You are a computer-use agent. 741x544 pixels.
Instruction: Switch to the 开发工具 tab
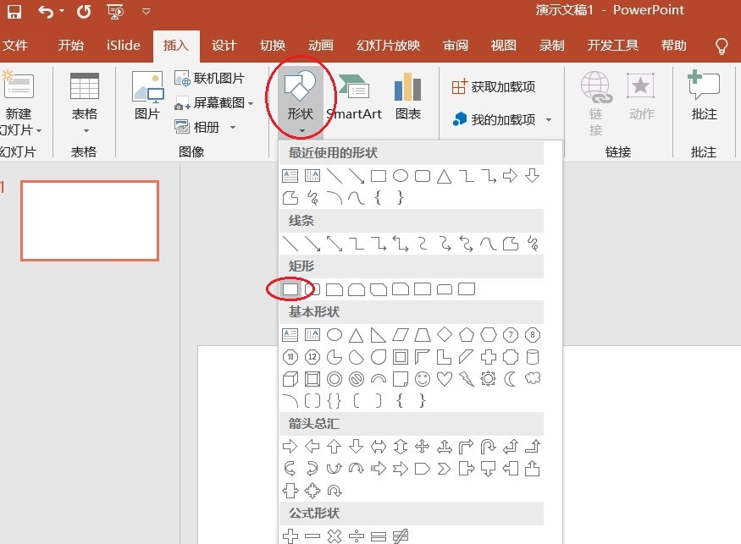click(x=613, y=46)
